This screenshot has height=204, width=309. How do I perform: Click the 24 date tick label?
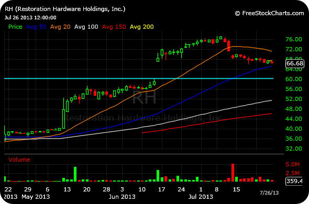coord(181,189)
